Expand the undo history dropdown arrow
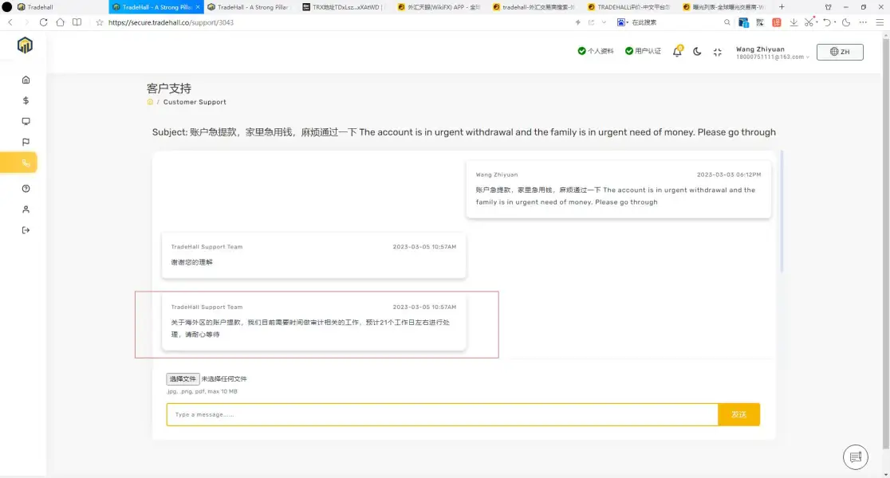The image size is (890, 478). click(835, 22)
